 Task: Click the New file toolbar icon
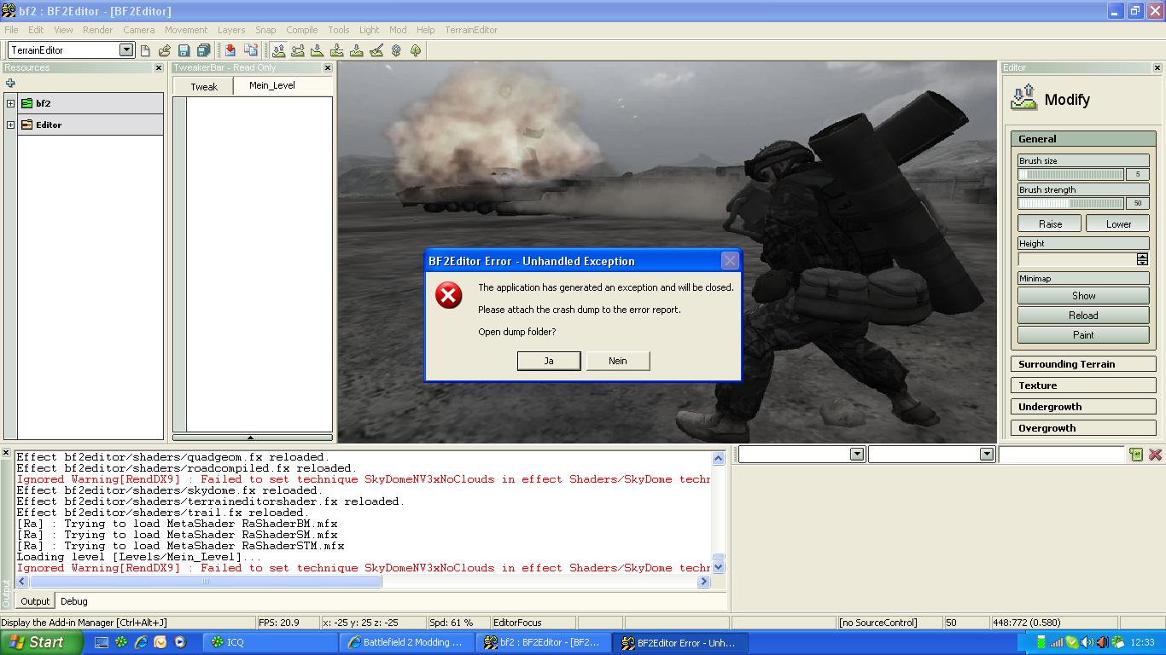145,50
